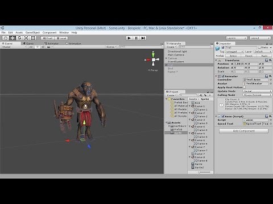Open the Layout dropdown
Image resolution: width=273 pixels, height=204 pixels.
[x=260, y=38]
